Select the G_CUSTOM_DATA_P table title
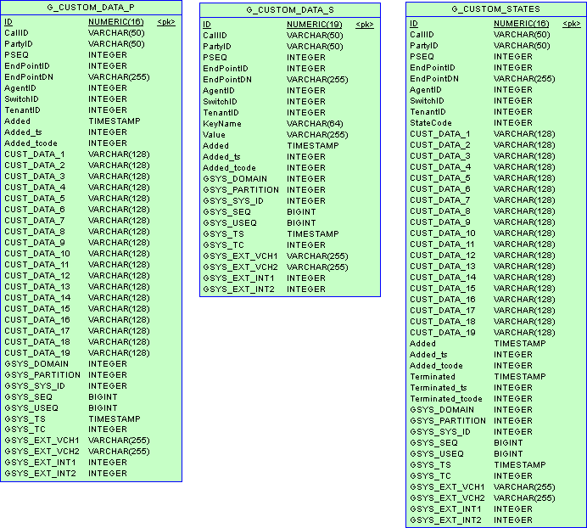 pos(91,8)
